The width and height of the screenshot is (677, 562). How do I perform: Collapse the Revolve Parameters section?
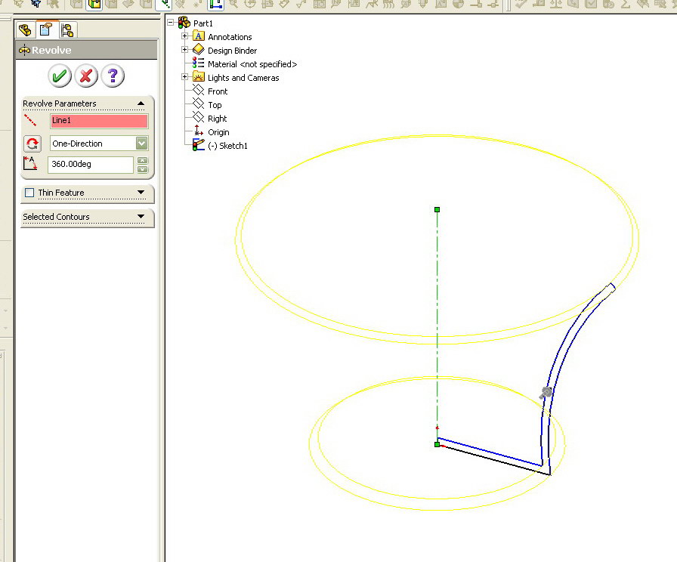click(x=141, y=103)
